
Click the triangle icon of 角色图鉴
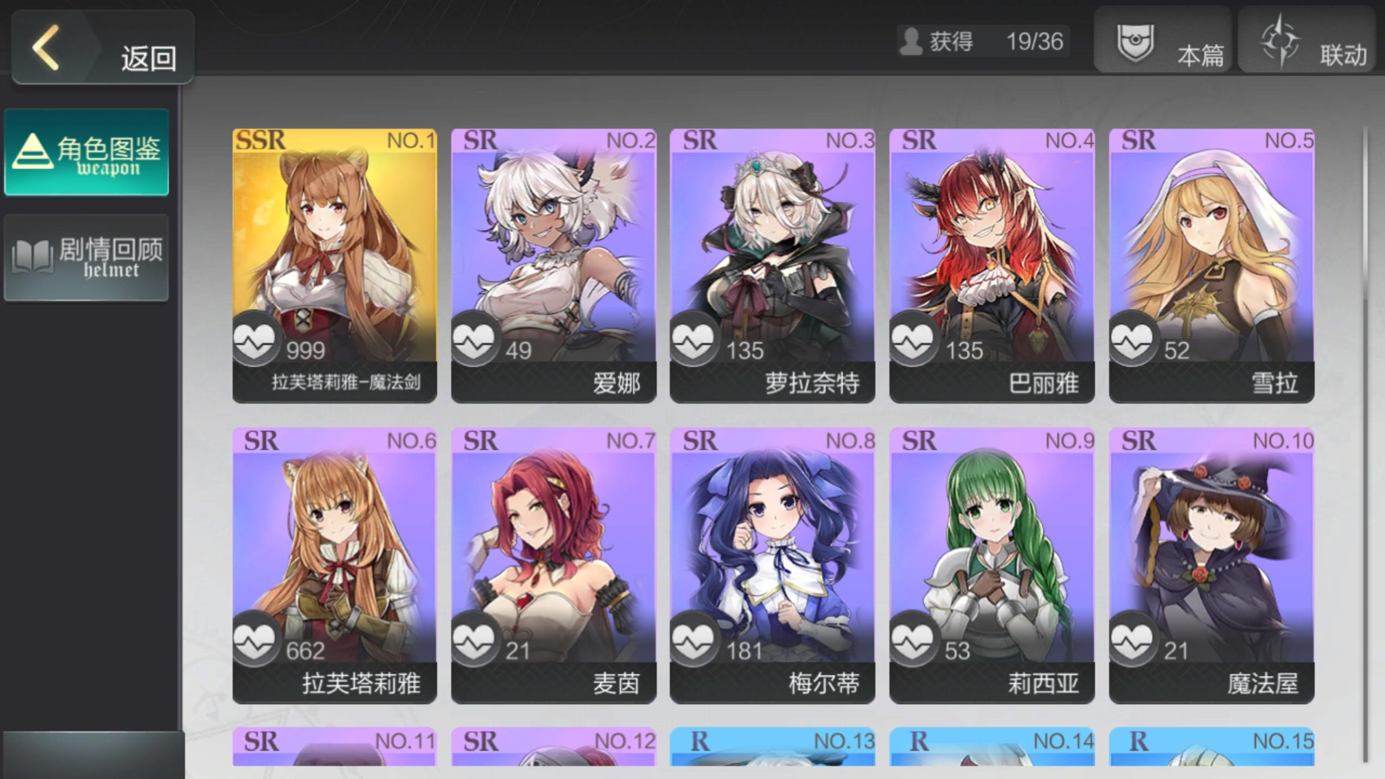point(32,152)
